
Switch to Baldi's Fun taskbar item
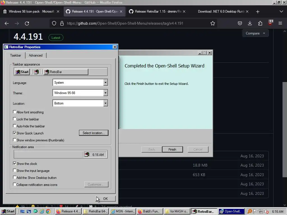tap(150, 212)
